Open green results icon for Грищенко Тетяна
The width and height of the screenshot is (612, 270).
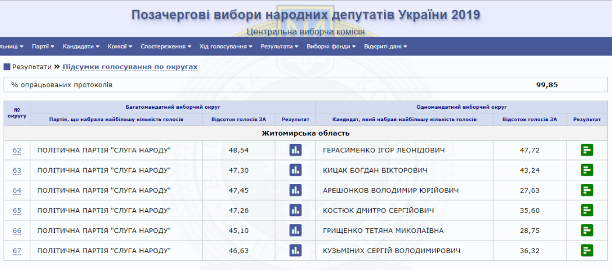pyautogui.click(x=587, y=230)
